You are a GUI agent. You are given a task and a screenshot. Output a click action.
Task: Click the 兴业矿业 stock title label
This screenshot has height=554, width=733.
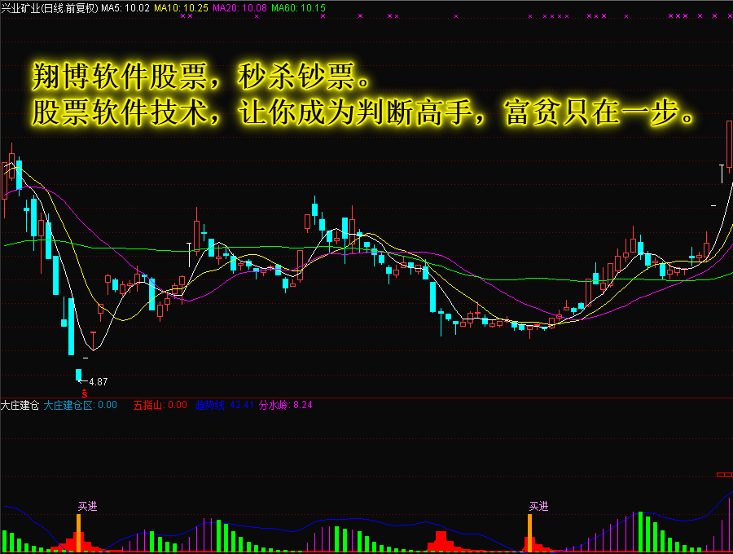click(50, 8)
